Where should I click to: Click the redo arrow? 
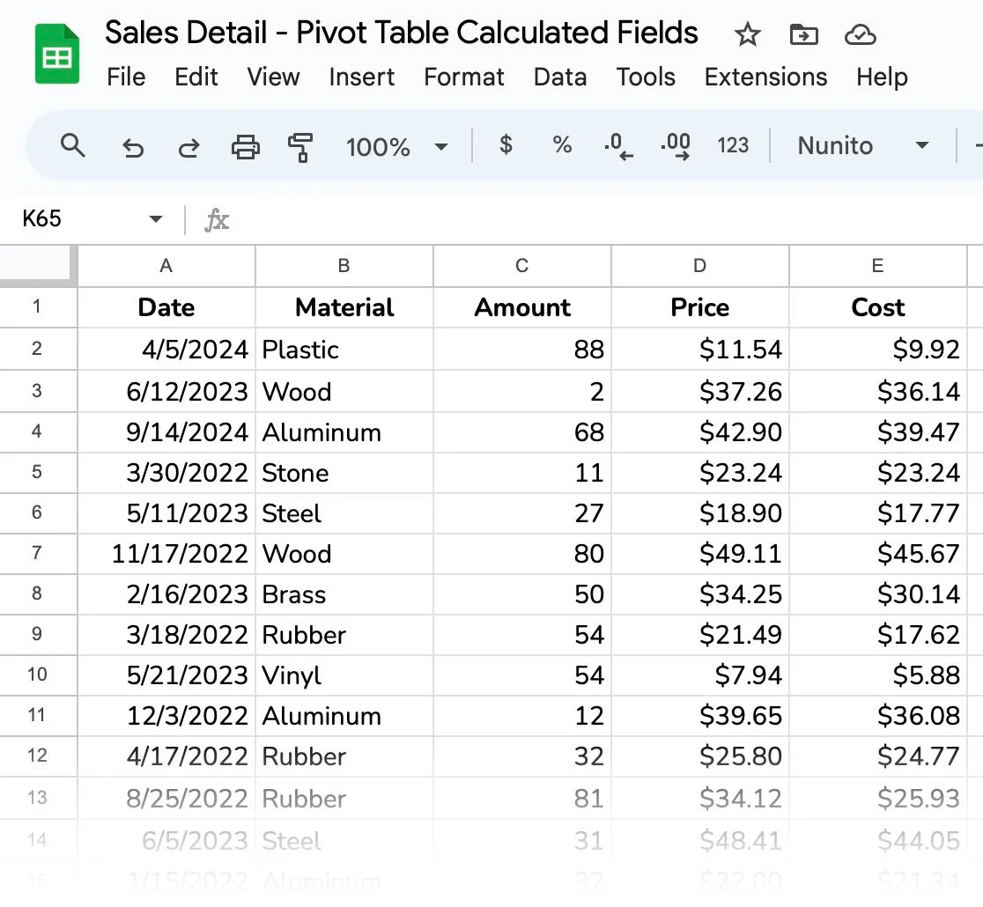click(188, 146)
